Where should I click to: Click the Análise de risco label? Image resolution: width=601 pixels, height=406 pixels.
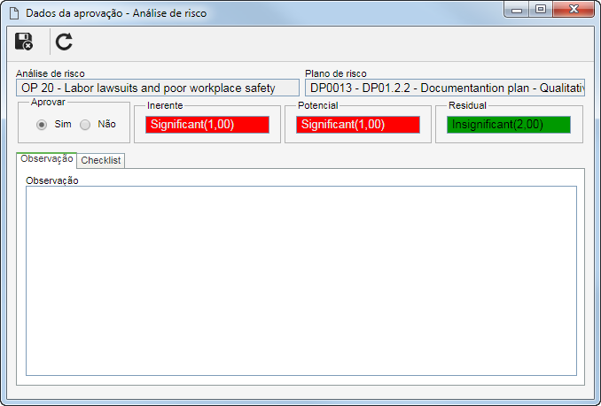pos(51,73)
